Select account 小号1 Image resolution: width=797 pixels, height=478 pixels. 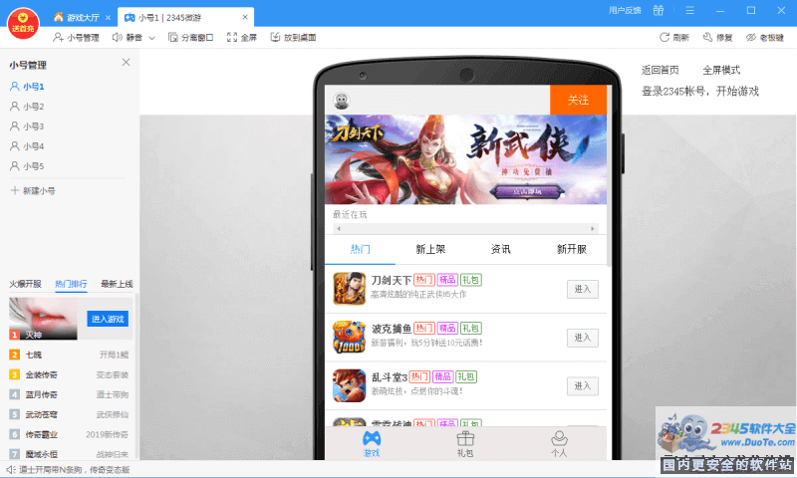click(x=28, y=87)
